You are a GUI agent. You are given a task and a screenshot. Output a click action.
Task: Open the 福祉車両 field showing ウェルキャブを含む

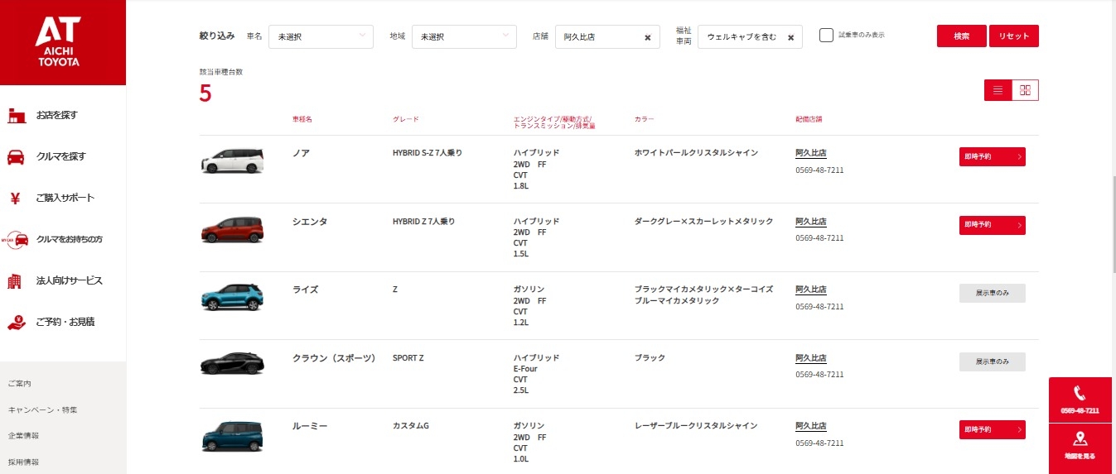point(750,36)
